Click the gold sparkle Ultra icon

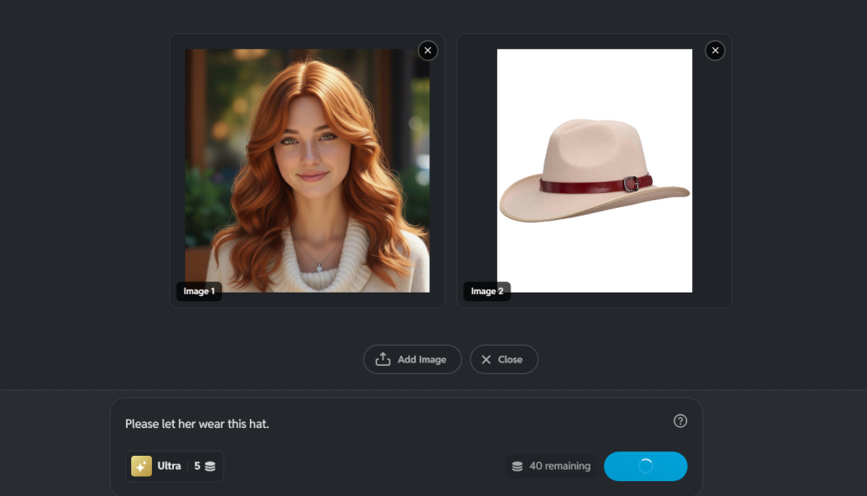pyautogui.click(x=142, y=466)
